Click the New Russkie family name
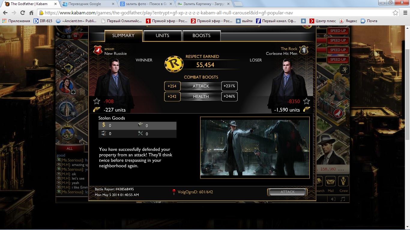Screen dimensions: 410x230 116,54
